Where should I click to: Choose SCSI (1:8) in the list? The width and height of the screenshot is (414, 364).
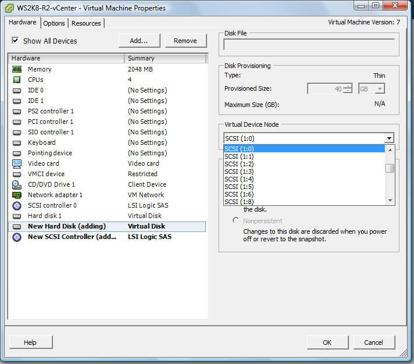point(304,202)
